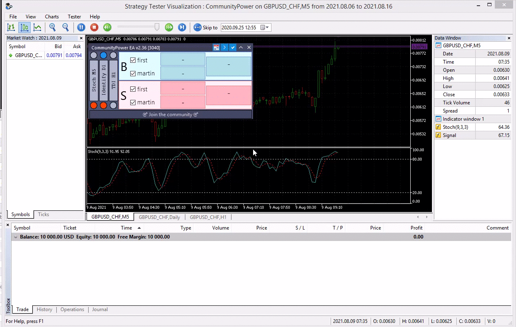516x327 pixels.
Task: Click the Stoch(9,3,3) row in Data Window
Action: (x=473, y=127)
